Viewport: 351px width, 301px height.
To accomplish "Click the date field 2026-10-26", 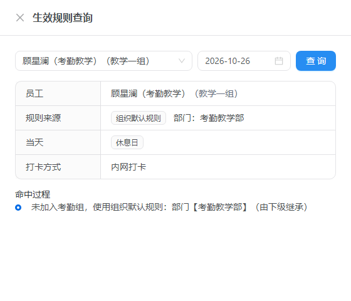I will 244,61.
